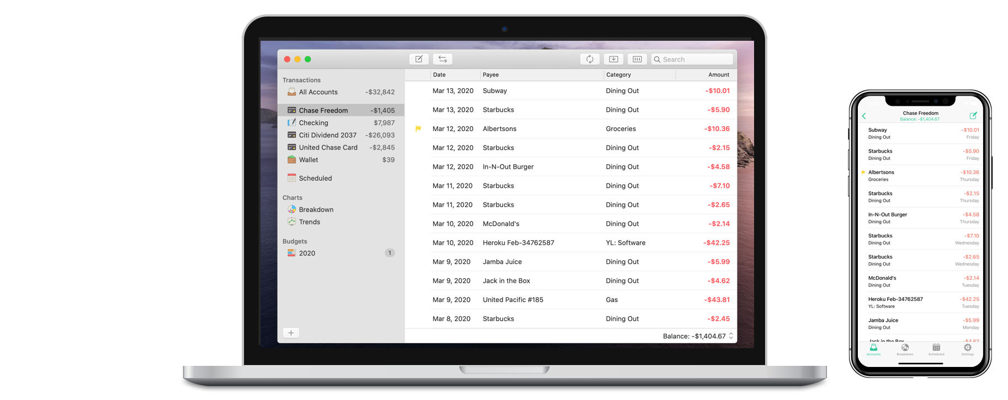Click the Mar 8, 2020 Starbucks row
This screenshot has width=1008, height=400.
(571, 319)
